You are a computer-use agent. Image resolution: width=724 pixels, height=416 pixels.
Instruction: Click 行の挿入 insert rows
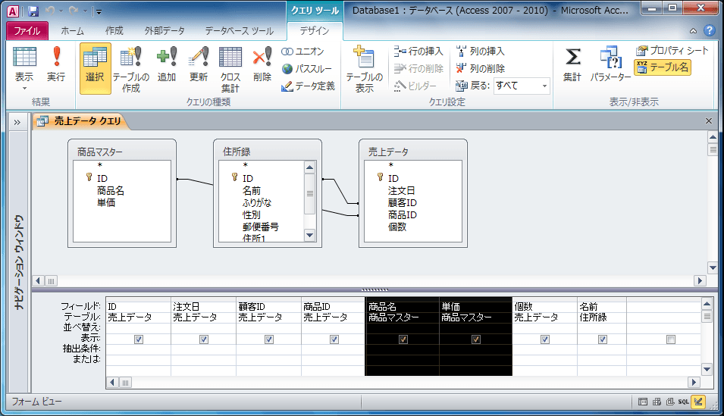point(418,52)
